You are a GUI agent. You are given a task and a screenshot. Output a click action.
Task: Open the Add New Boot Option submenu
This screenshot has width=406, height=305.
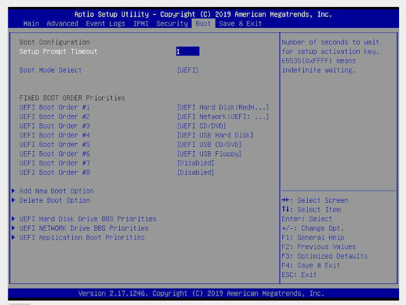click(x=56, y=191)
